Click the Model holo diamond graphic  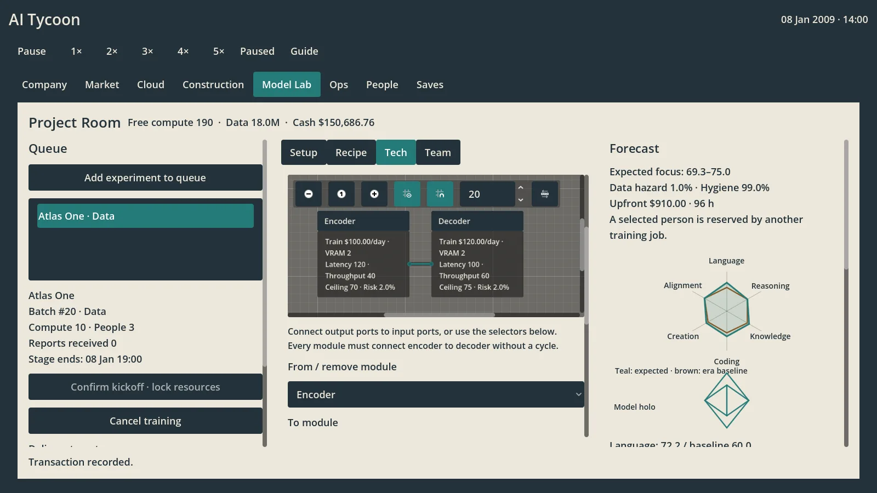tap(727, 401)
